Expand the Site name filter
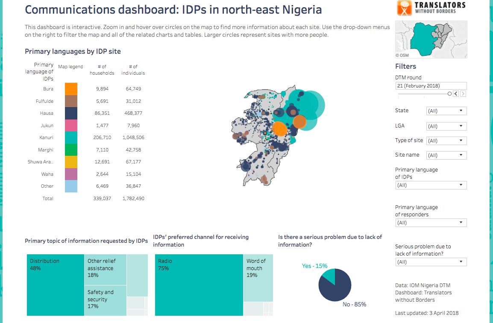493x323 pixels. tap(446, 155)
